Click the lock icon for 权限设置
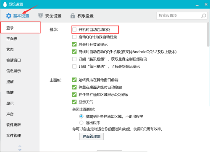Image resolution: width=210 pixels, height=152 pixels. click(73, 16)
